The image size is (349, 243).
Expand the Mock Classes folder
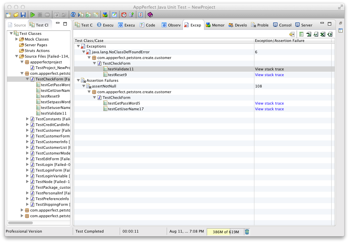pos(16,39)
